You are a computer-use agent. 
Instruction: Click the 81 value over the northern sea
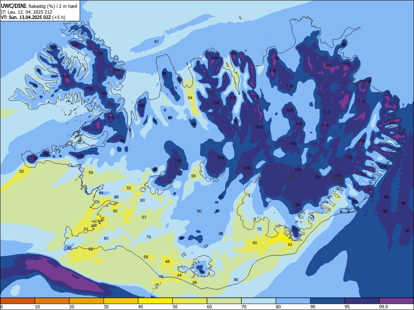[156, 41]
